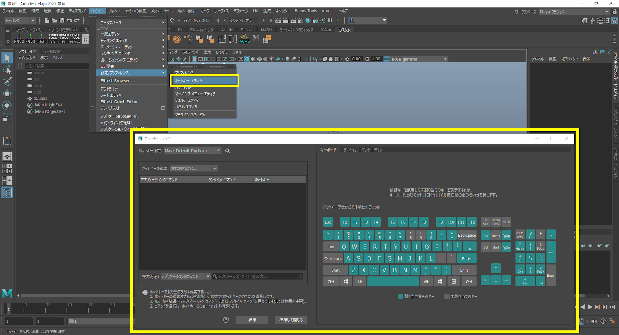Click the help question mark in Hotkey Editor

click(226, 320)
